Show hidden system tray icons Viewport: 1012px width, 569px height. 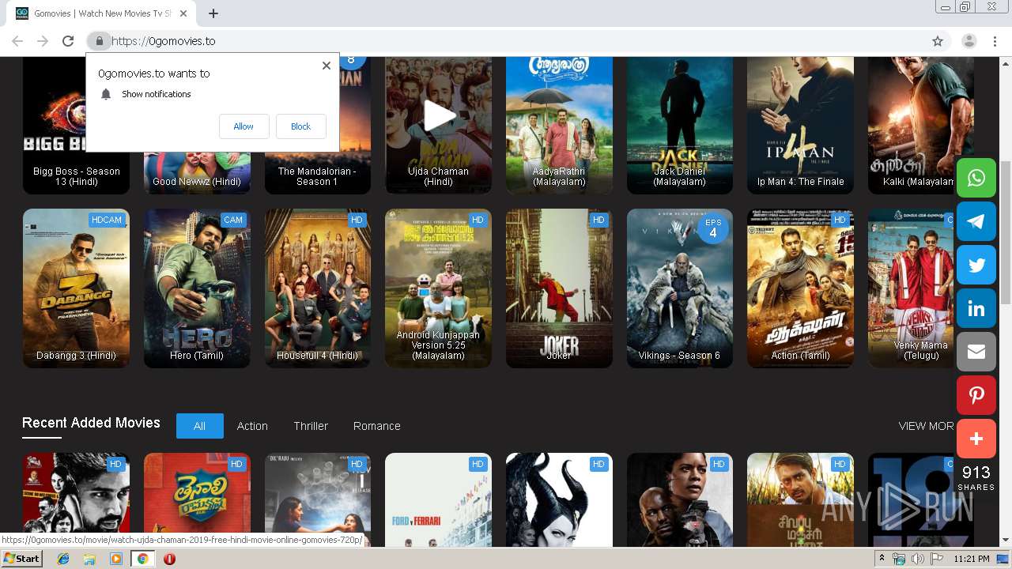click(882, 559)
